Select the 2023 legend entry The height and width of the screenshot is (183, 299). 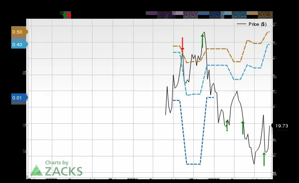click(260, 14)
